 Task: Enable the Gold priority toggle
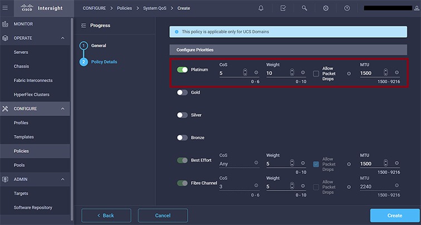pos(182,93)
